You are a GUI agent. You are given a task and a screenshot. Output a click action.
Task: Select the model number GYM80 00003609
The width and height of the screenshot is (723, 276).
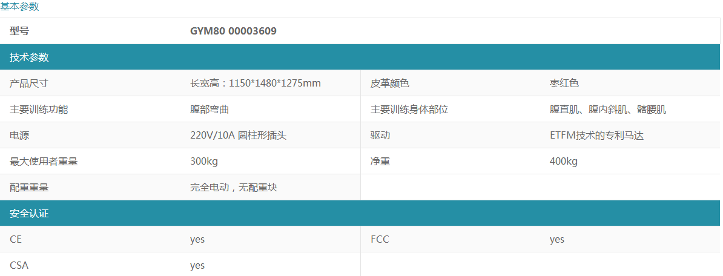pos(233,31)
